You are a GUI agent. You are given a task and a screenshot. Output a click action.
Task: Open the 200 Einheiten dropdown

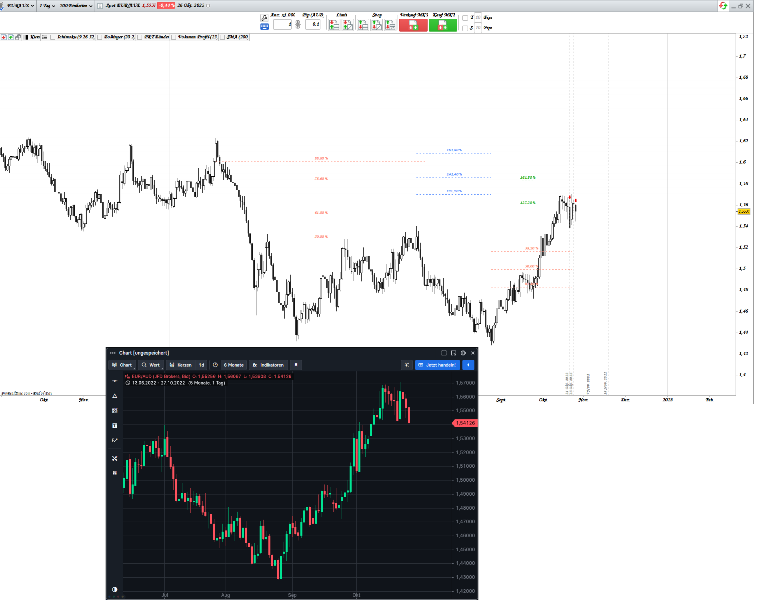point(75,6)
